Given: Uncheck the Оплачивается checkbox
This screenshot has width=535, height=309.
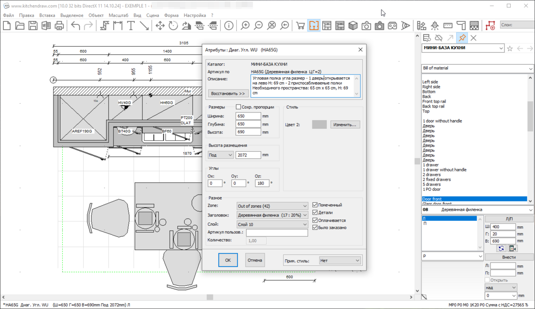Looking at the screenshot, I should click(315, 220).
